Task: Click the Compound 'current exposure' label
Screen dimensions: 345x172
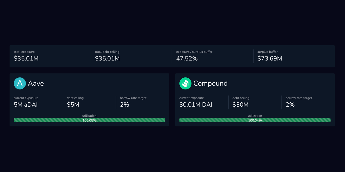Action: 191,98
